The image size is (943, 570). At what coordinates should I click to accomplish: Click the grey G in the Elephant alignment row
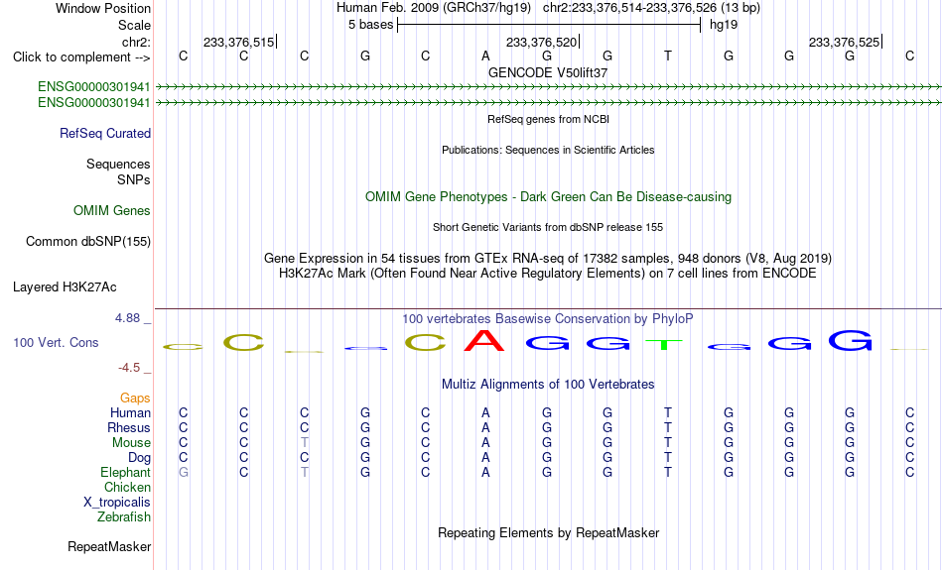pos(184,473)
